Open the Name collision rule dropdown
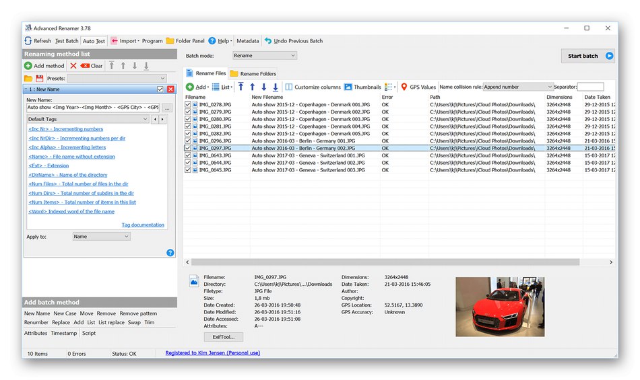Image resolution: width=640 pixels, height=380 pixels. (x=518, y=87)
